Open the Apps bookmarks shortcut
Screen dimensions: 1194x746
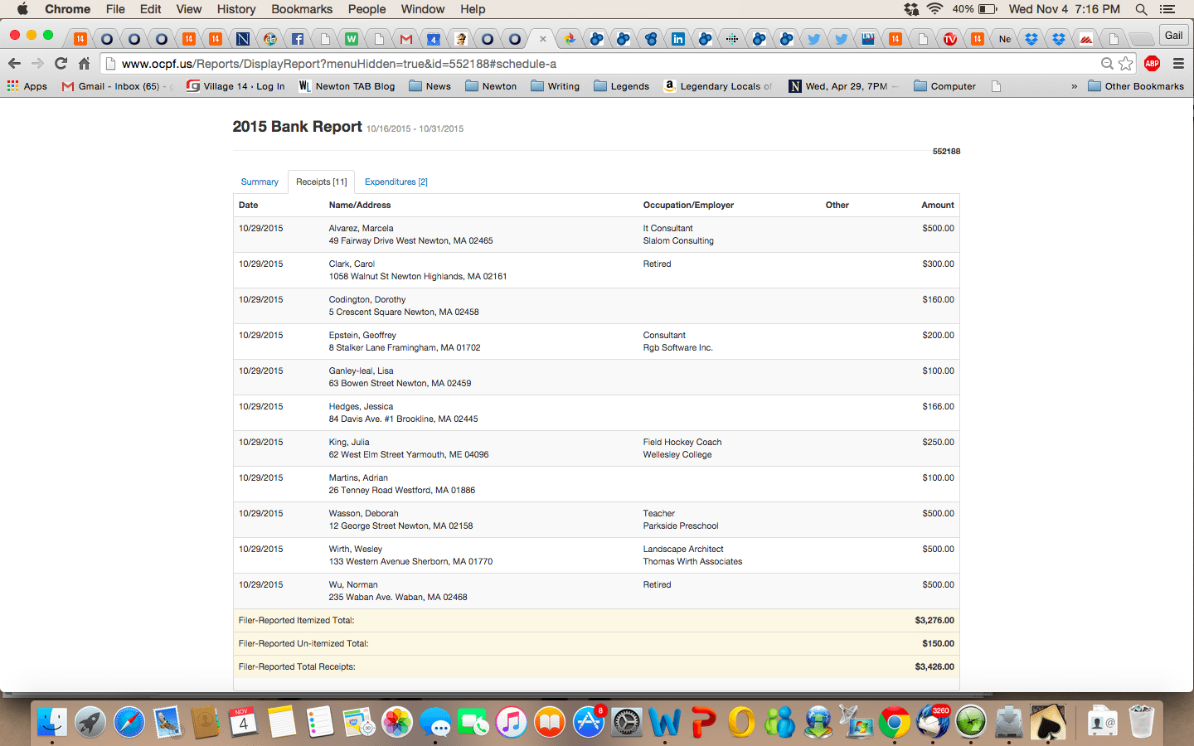pyautogui.click(x=27, y=86)
